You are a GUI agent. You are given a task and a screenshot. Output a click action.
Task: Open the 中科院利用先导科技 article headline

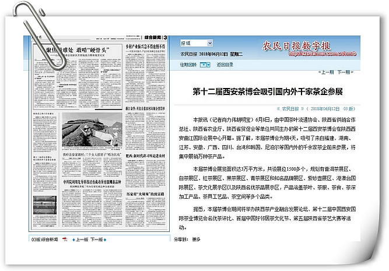(x=92, y=182)
